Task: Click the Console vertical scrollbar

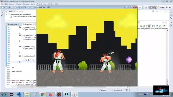Action: [167, 81]
